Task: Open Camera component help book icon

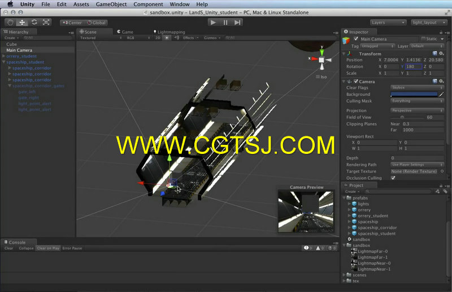Action: click(434, 81)
